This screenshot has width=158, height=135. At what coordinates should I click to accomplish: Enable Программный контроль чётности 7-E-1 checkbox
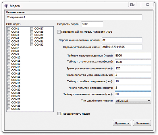[59, 32]
